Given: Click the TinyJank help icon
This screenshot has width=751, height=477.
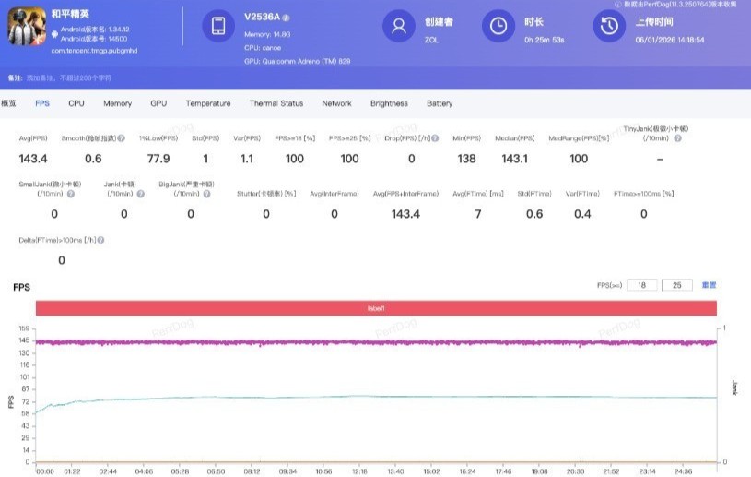Looking at the screenshot, I should [x=677, y=138].
